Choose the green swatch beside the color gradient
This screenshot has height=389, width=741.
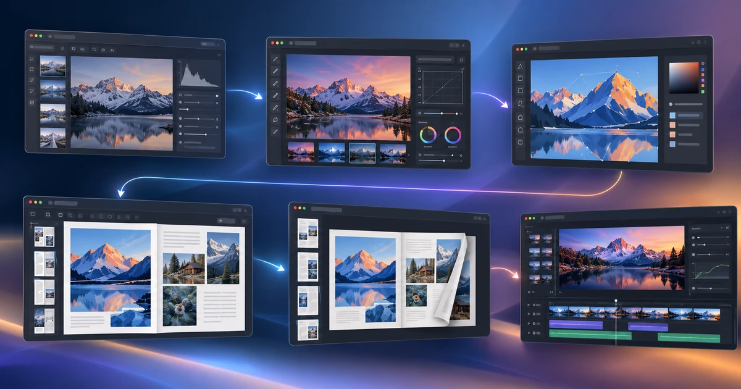tap(703, 92)
